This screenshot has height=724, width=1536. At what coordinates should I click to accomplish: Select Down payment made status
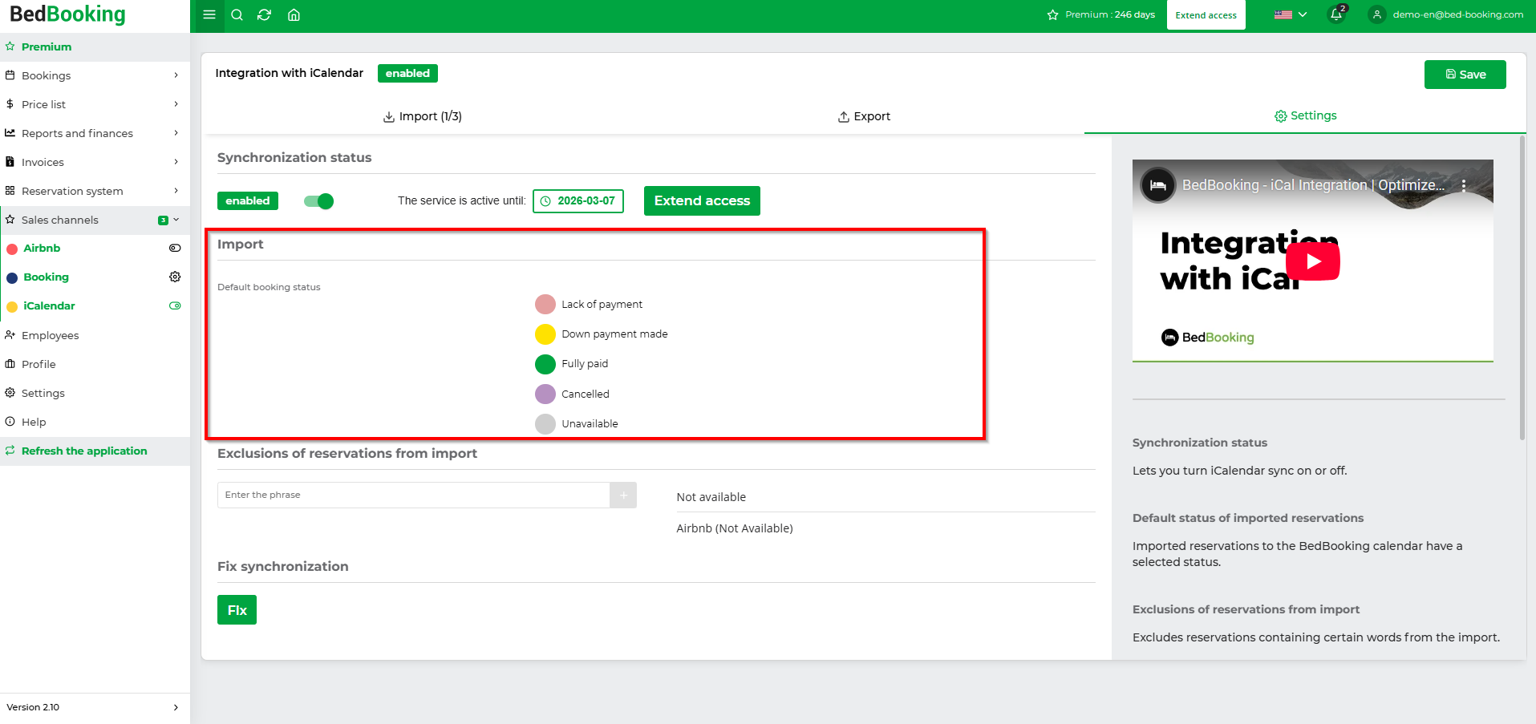pyautogui.click(x=545, y=334)
